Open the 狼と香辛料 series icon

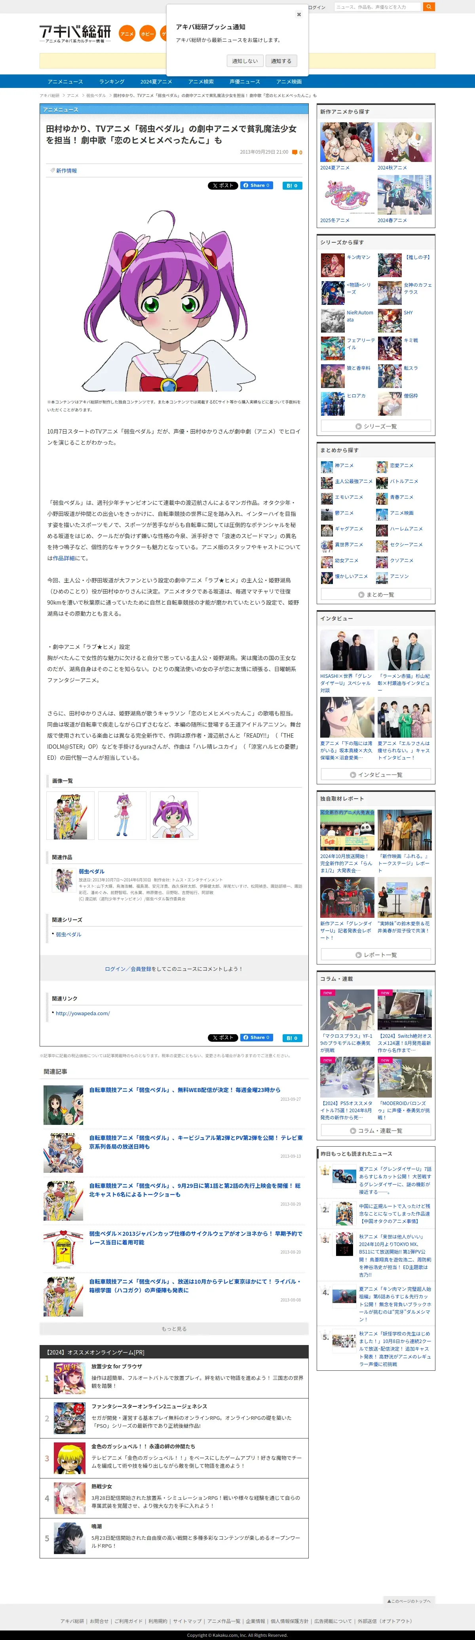coord(332,376)
